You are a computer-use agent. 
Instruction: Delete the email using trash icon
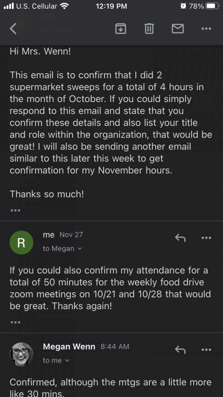[149, 29]
